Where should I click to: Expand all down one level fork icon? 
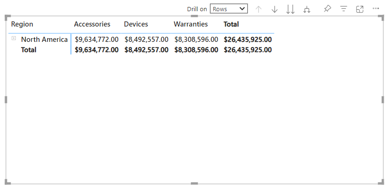coord(306,9)
